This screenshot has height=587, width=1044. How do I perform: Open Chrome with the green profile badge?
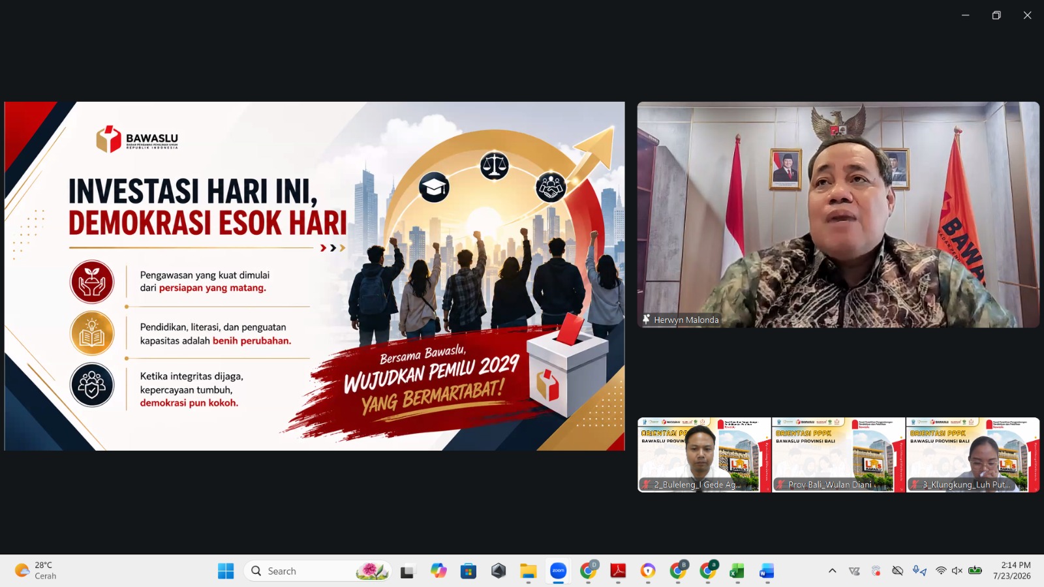coord(708,571)
